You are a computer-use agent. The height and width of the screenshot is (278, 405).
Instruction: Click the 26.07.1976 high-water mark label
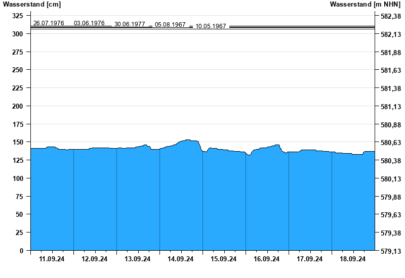click(49, 23)
